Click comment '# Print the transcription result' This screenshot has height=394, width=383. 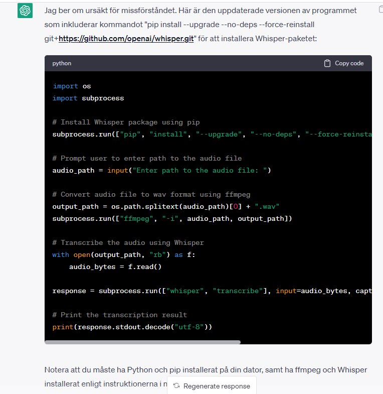pyautogui.click(x=120, y=315)
